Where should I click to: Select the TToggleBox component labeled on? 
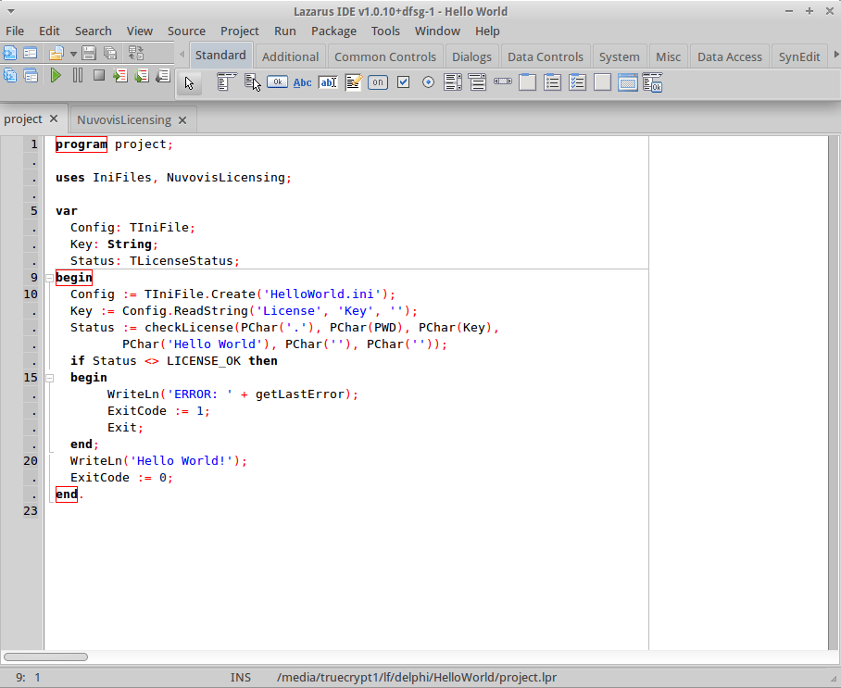point(378,82)
